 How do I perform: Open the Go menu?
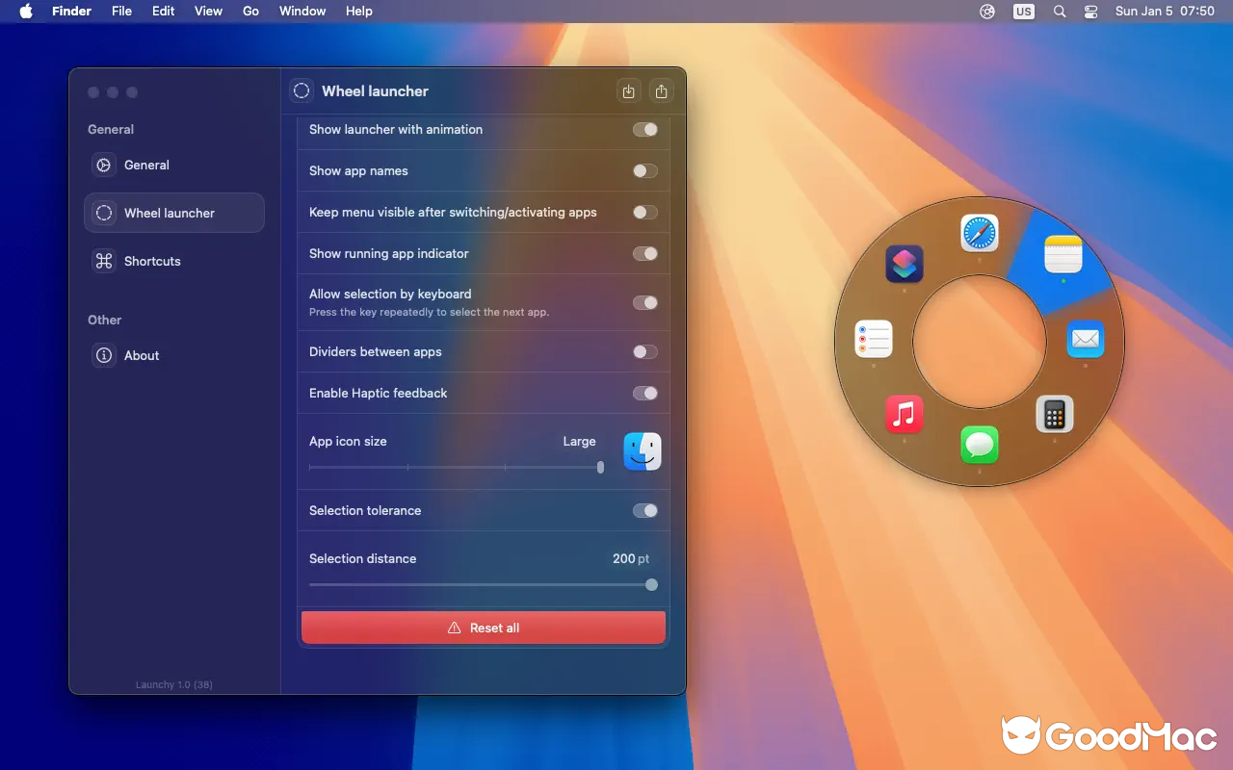click(x=250, y=12)
